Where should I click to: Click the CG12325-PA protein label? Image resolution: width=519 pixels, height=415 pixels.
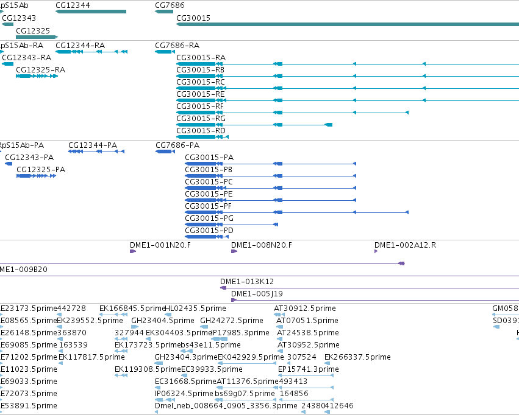click(x=41, y=170)
